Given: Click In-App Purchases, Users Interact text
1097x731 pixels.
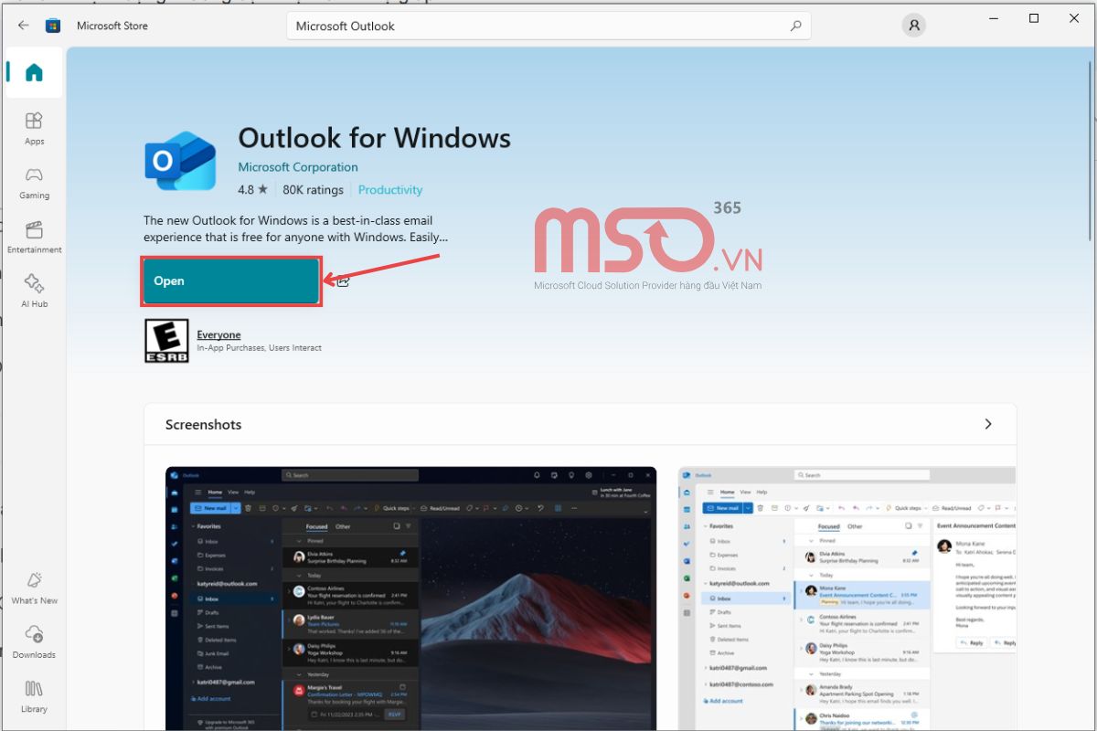Looking at the screenshot, I should pyautogui.click(x=259, y=348).
